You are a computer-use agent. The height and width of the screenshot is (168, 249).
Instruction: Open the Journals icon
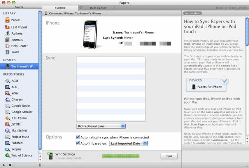[x=7, y=40]
